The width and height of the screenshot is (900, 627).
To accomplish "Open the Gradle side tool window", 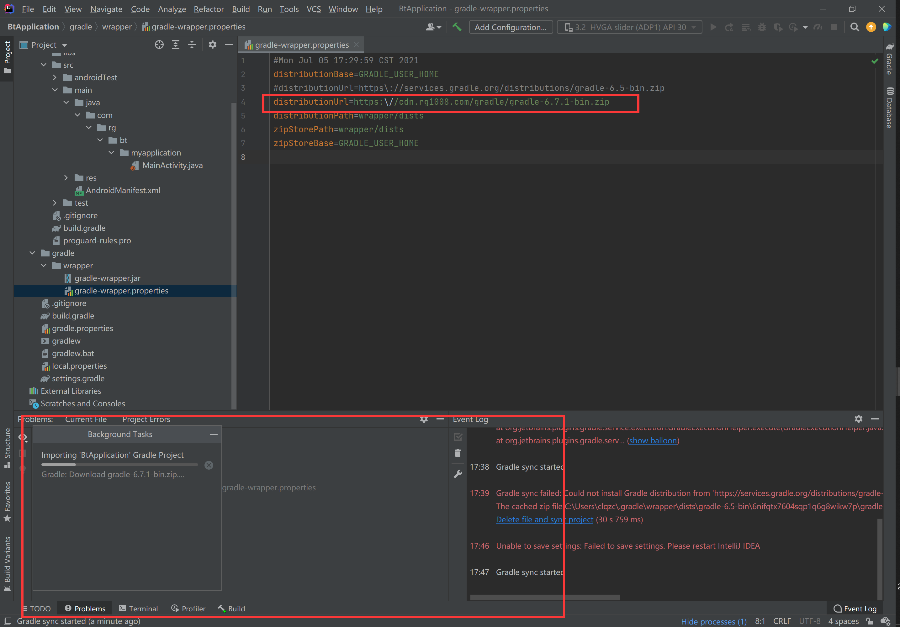I will coord(890,59).
